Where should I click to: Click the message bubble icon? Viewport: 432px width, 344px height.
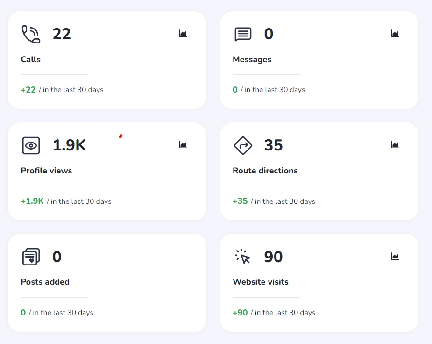point(243,34)
